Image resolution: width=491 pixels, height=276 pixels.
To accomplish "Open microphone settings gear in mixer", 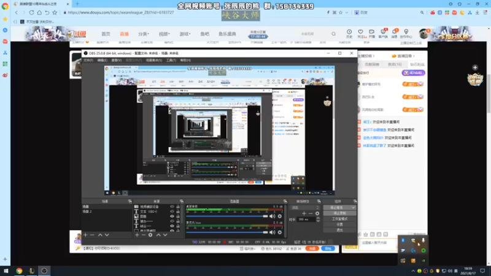I will (280, 232).
